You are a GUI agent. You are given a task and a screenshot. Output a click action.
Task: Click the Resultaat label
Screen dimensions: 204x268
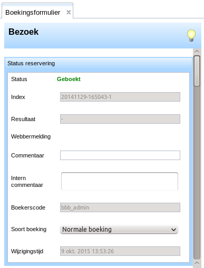coord(23,119)
